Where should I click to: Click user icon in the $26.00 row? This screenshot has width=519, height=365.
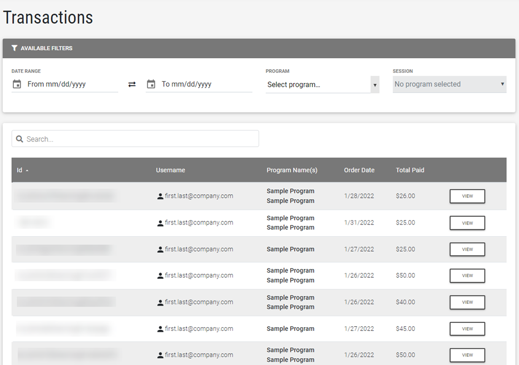click(160, 196)
